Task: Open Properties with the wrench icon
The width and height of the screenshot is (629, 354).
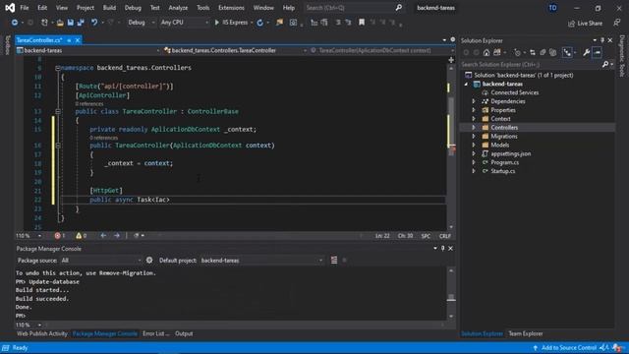Action: [586, 52]
